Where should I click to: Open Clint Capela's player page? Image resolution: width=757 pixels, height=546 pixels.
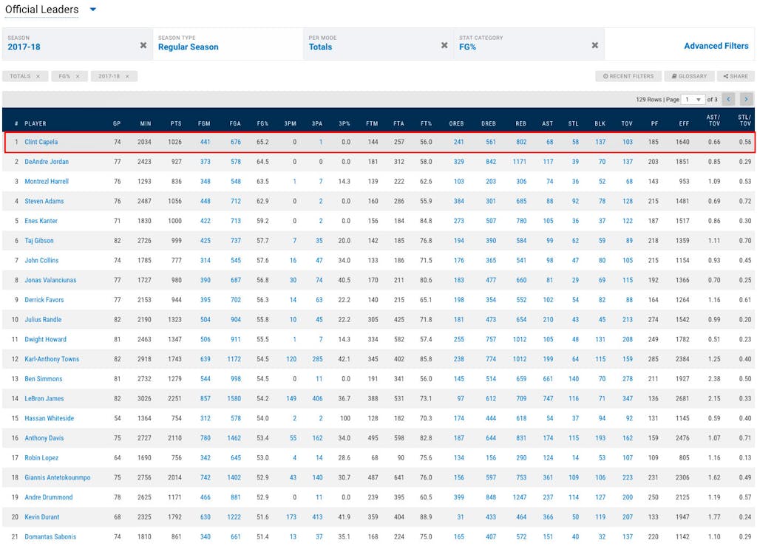point(41,142)
